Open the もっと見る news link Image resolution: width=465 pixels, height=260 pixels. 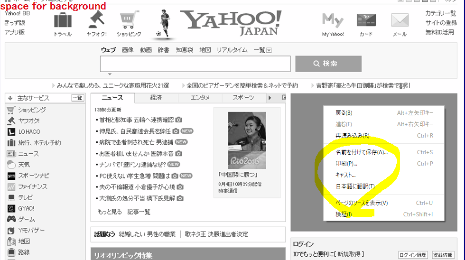click(x=110, y=212)
